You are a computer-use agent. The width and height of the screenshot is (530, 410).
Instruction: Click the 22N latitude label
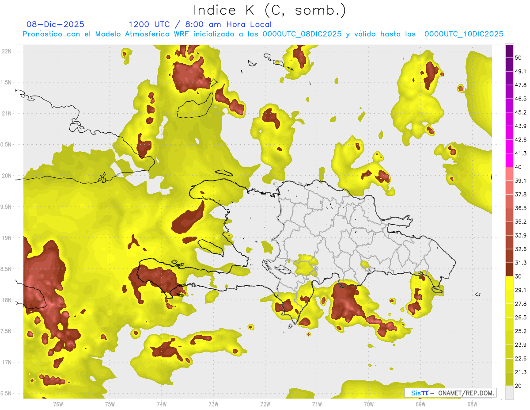7,51
